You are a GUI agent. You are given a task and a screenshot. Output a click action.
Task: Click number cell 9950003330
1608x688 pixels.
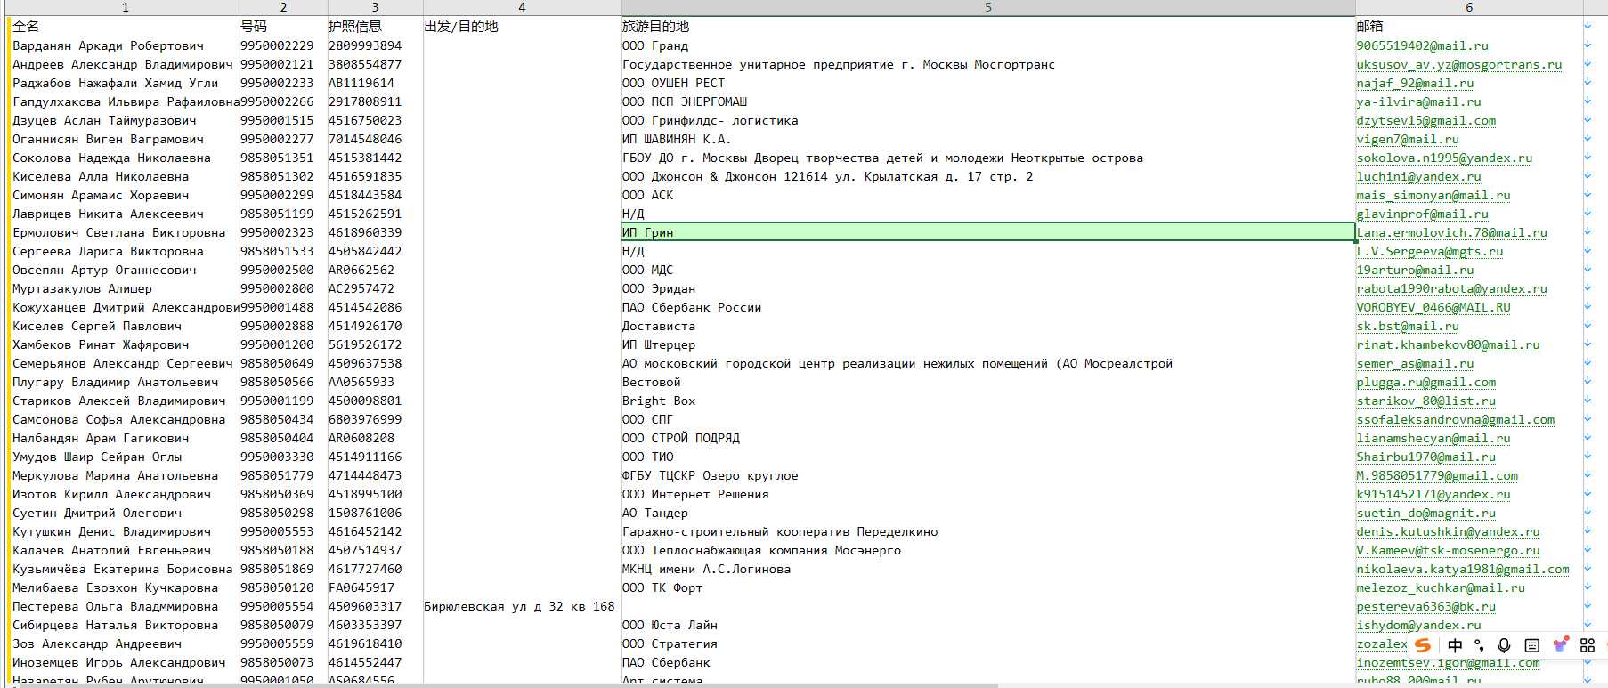point(277,457)
